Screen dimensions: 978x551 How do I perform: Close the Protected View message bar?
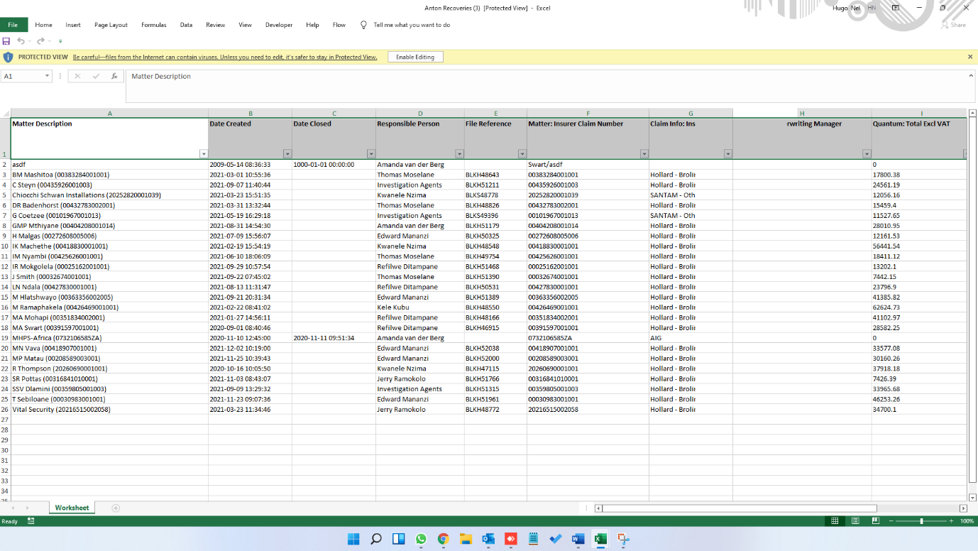point(970,57)
